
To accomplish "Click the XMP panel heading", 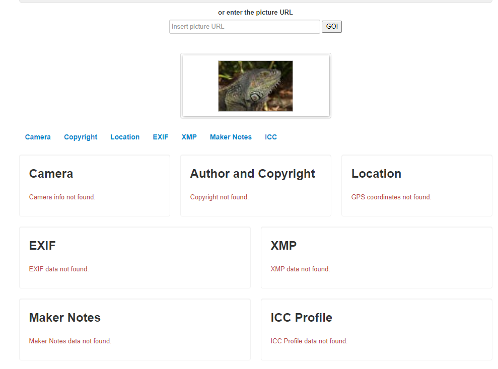I will 283,246.
